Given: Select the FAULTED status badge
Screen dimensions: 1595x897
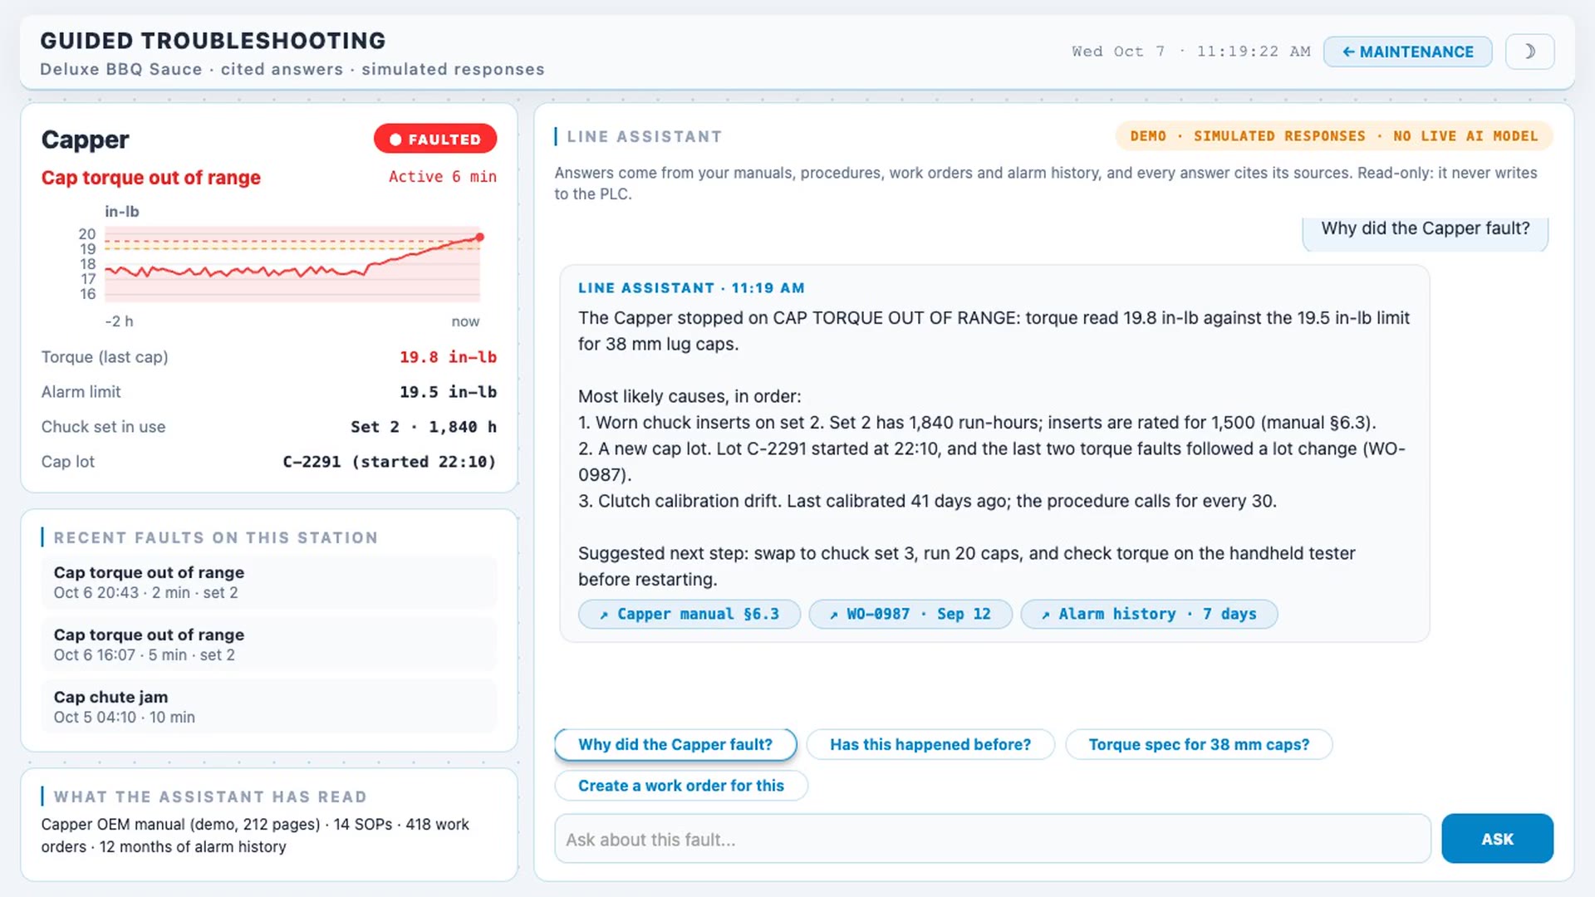Looking at the screenshot, I should (x=435, y=140).
